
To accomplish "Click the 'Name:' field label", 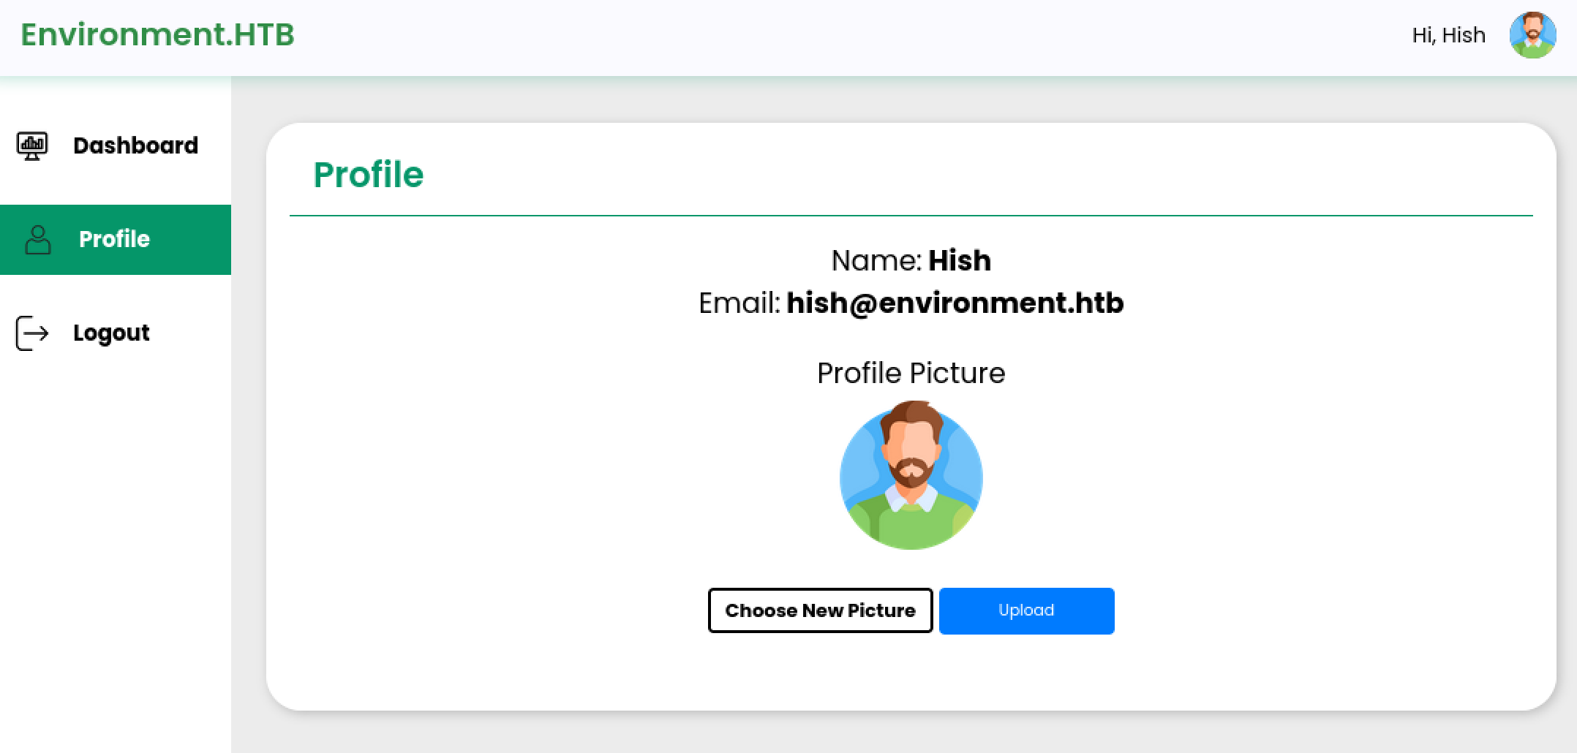I will 876,260.
